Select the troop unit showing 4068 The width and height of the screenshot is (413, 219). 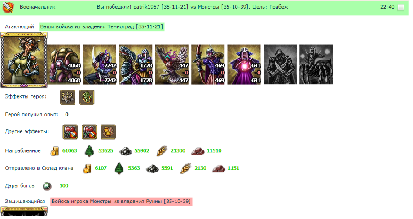(64, 64)
